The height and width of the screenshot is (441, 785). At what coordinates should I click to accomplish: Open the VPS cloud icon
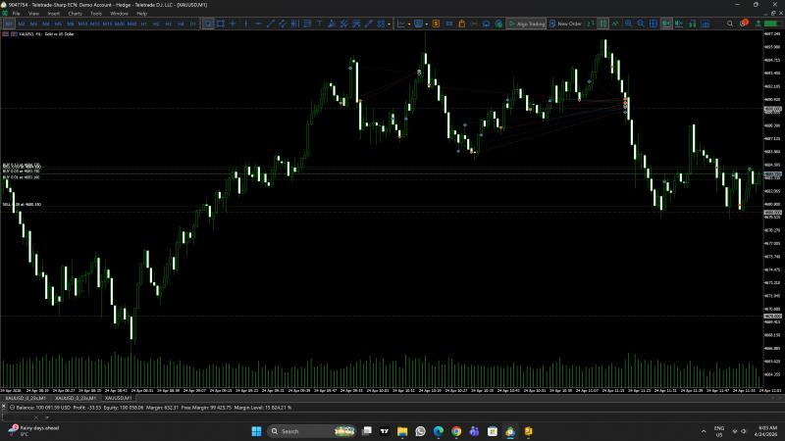(486, 24)
